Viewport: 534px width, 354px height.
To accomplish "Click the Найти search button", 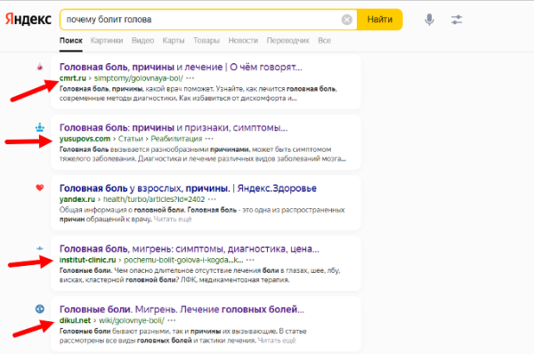I will [x=379, y=20].
